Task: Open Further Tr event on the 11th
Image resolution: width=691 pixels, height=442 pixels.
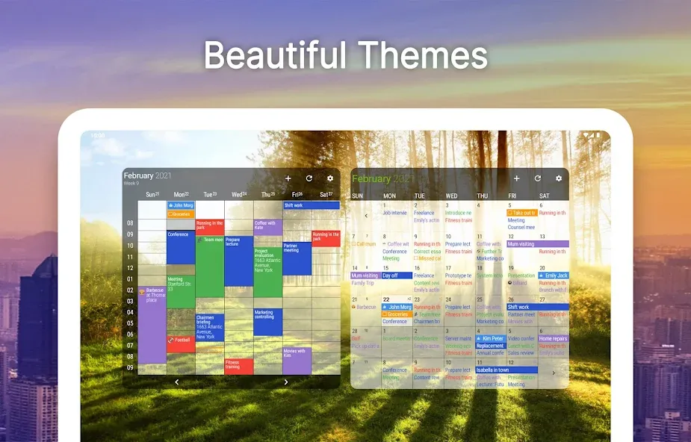Action: click(x=489, y=252)
